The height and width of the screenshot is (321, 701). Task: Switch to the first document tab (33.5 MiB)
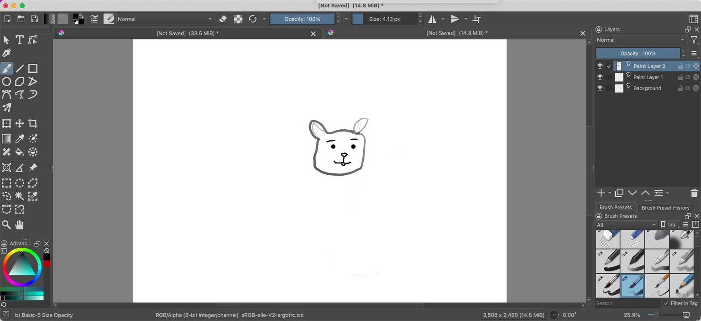tap(188, 33)
